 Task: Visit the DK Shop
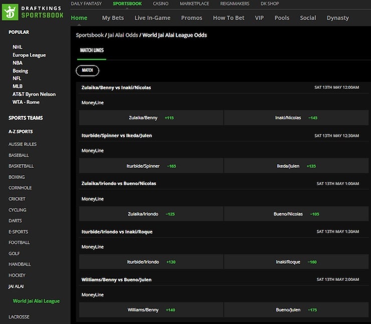270,4
